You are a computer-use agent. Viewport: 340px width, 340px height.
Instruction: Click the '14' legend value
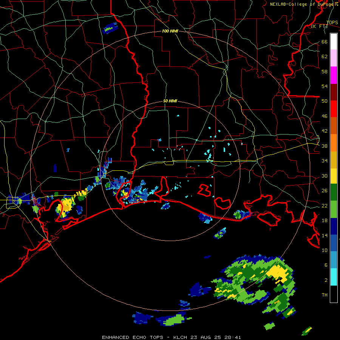point(324,235)
